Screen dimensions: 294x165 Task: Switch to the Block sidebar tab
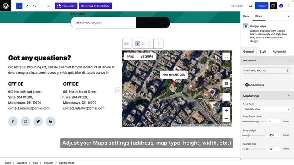click(259, 16)
